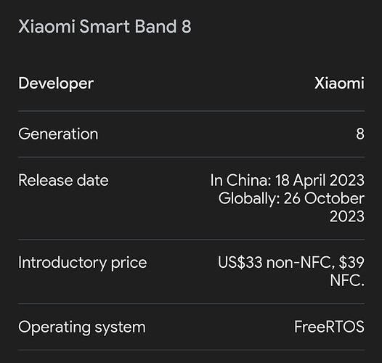Select the Operating system label
The height and width of the screenshot is (363, 382).
(x=82, y=327)
